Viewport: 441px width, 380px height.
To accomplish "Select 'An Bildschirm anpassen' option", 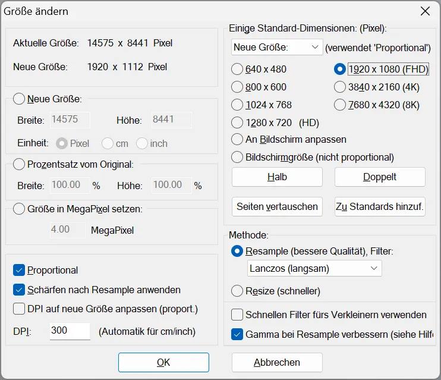I will 237,139.
